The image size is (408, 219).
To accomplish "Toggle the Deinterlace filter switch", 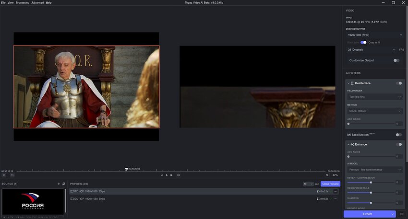I will pyautogui.click(x=398, y=83).
